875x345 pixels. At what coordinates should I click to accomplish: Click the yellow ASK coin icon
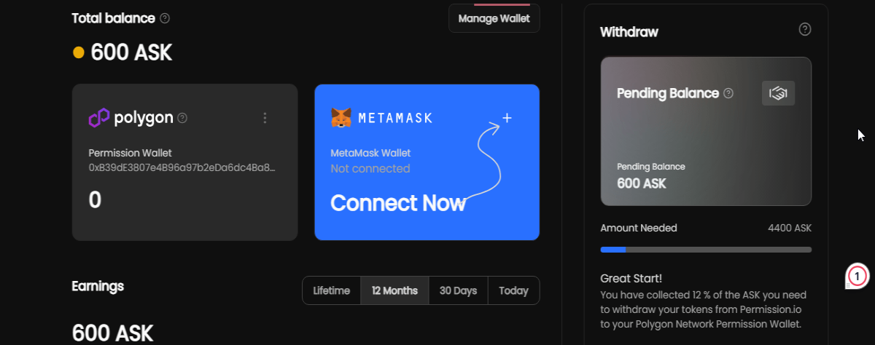(79, 52)
